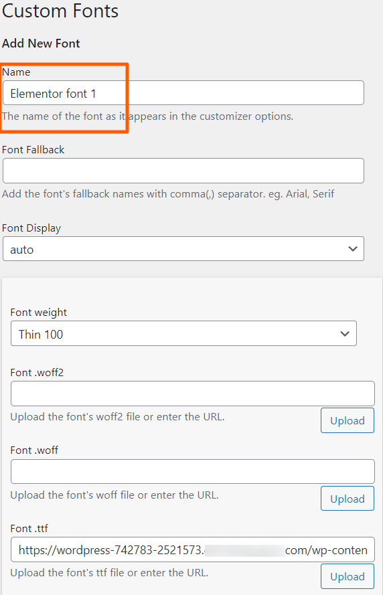The width and height of the screenshot is (383, 595).
Task: Click the Add New Font heading
Action: [41, 44]
